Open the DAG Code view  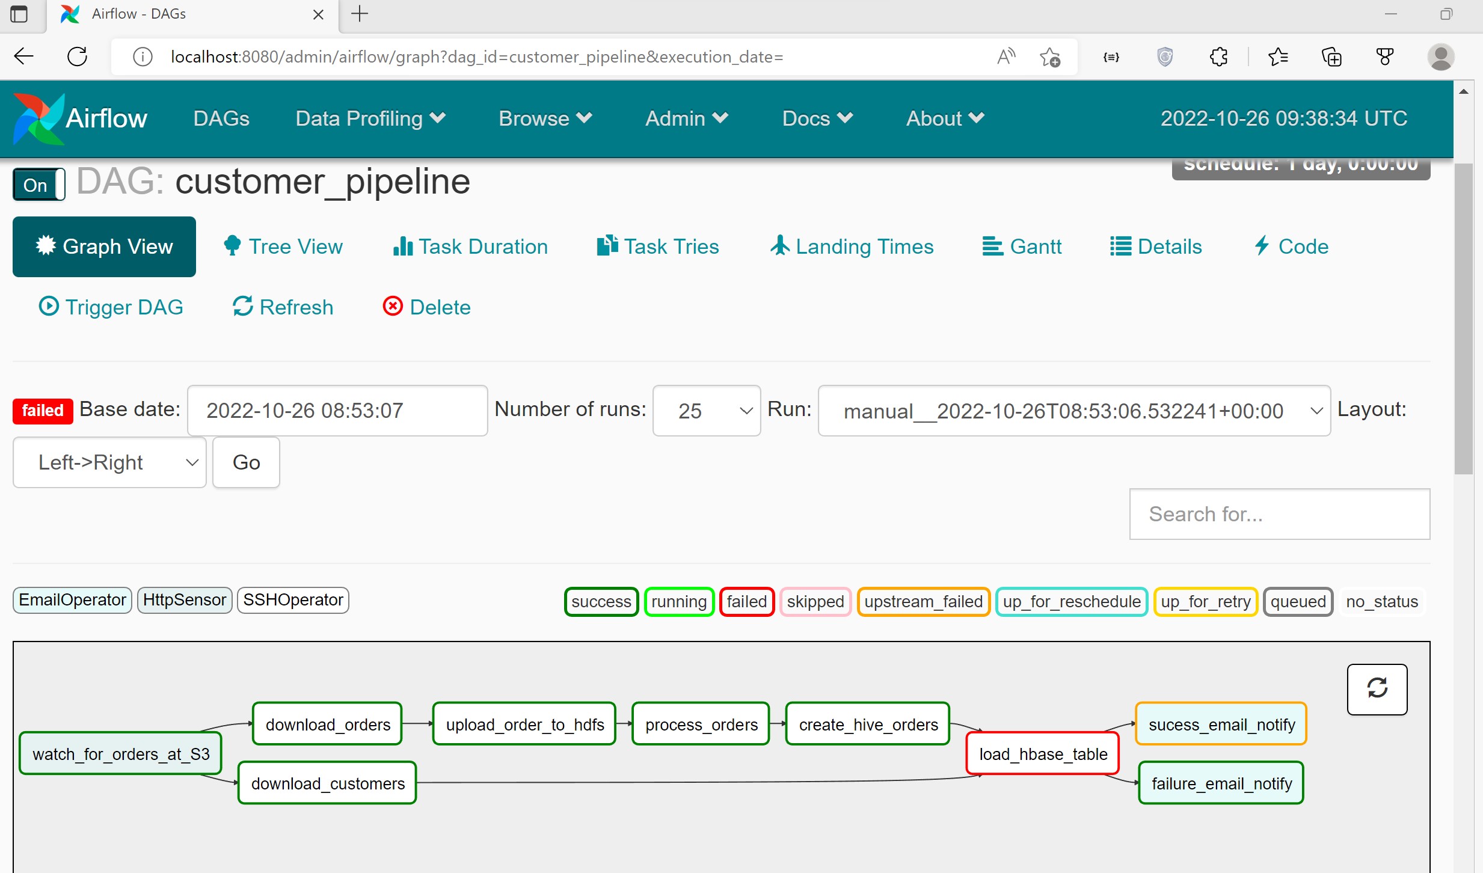1291,246
